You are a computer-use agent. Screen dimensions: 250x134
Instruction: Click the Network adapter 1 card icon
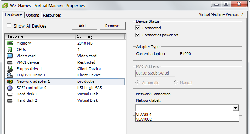point(10,82)
